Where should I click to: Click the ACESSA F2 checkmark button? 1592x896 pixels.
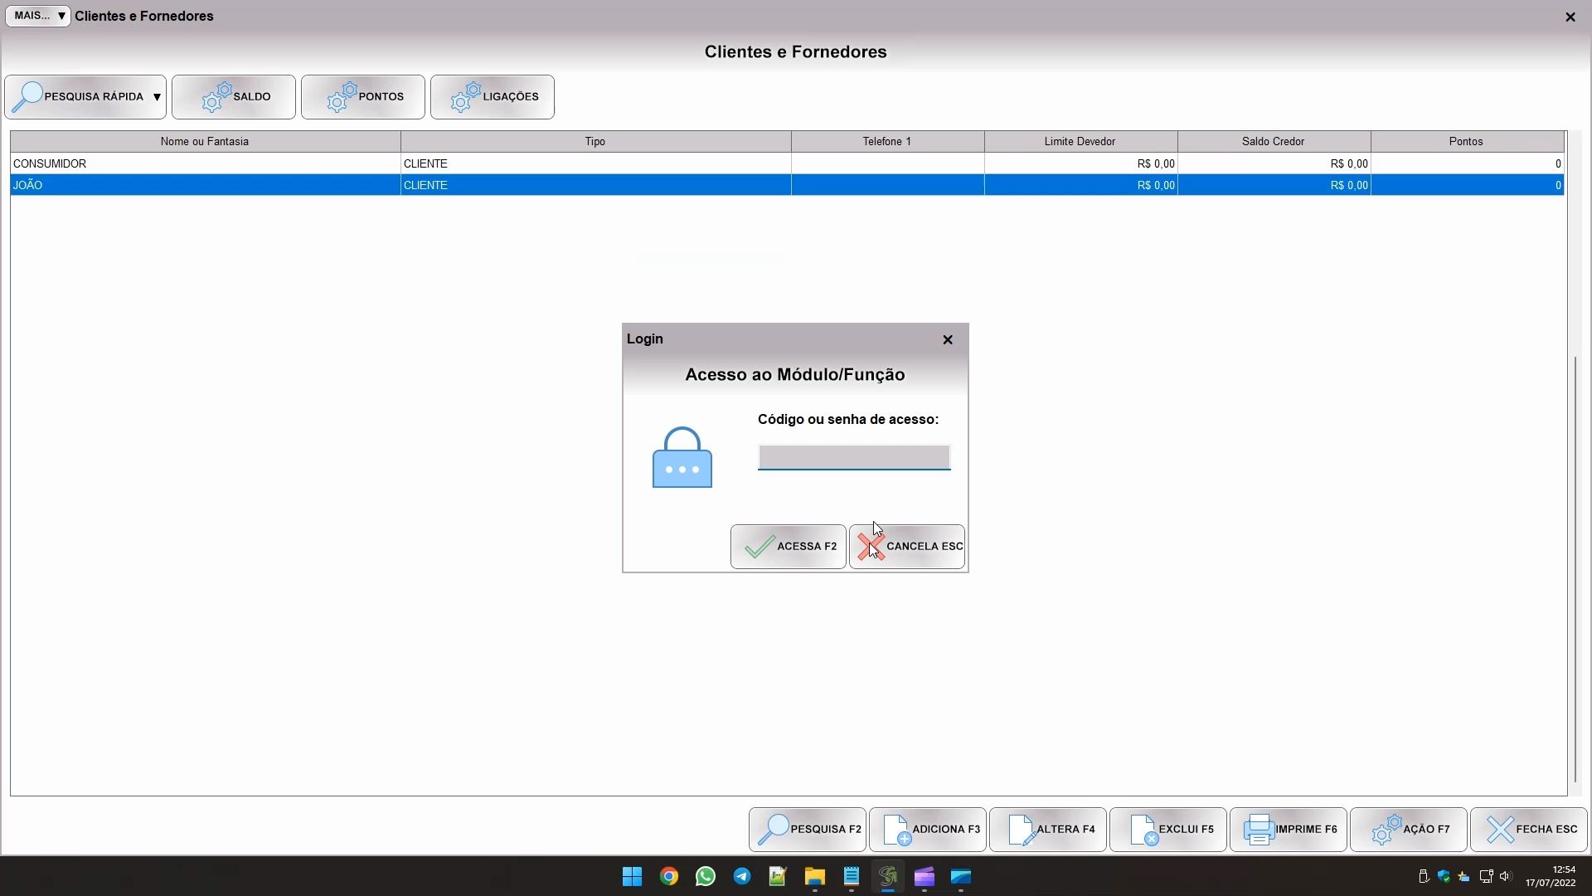[788, 547]
